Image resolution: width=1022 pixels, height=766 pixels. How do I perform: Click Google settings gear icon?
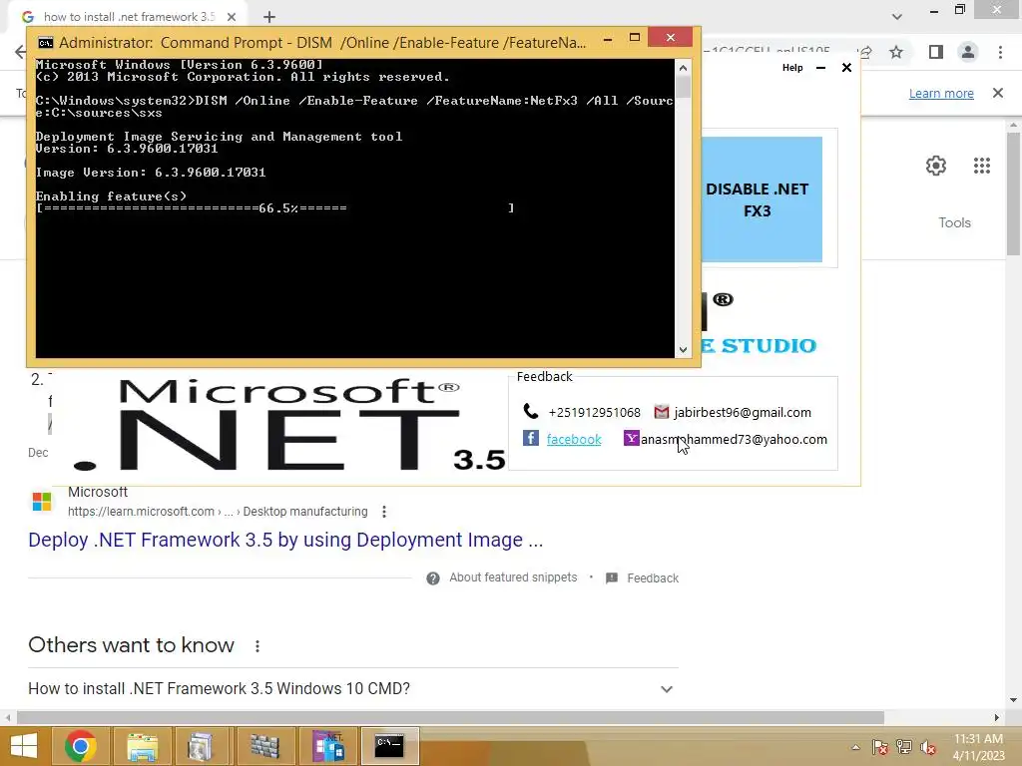click(x=936, y=166)
